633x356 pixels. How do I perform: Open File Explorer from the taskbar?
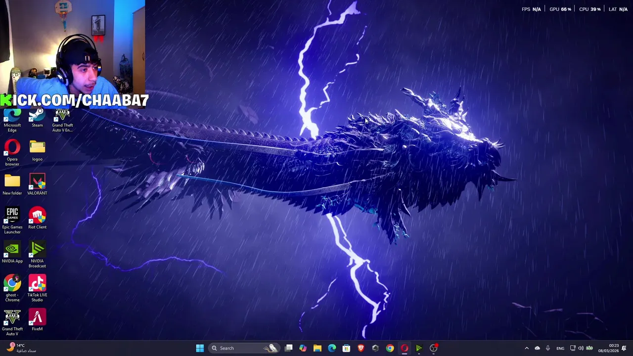point(317,348)
